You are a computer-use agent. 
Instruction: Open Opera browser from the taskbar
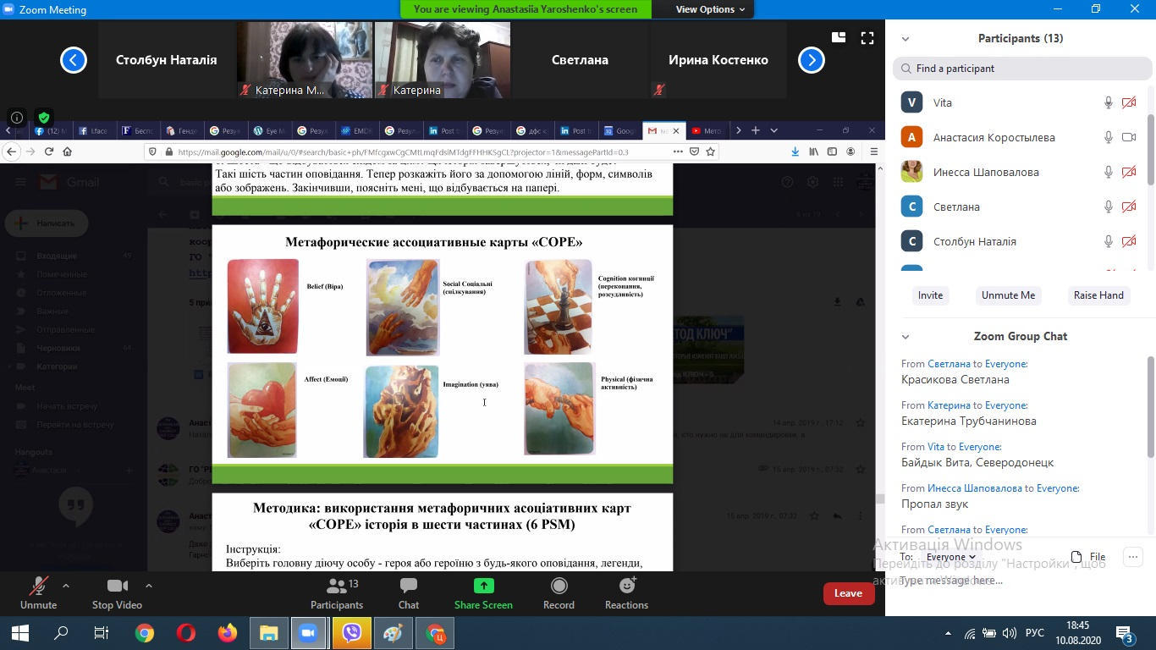pyautogui.click(x=186, y=633)
